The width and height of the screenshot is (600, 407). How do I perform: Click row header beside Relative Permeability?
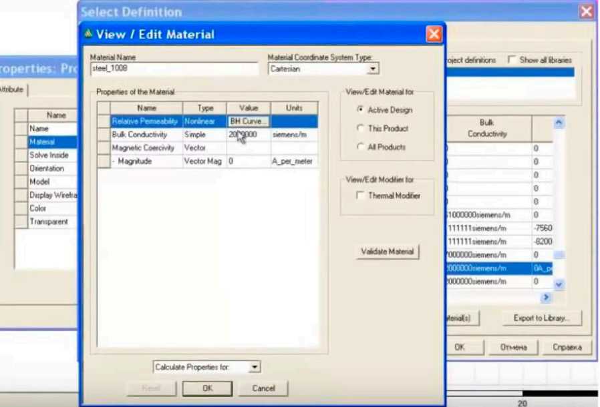[104, 121]
